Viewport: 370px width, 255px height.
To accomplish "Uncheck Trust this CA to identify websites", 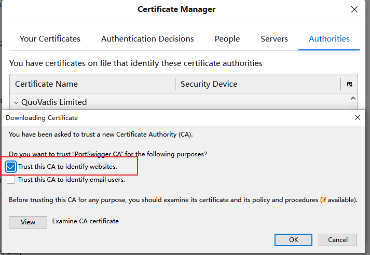I will click(x=11, y=167).
